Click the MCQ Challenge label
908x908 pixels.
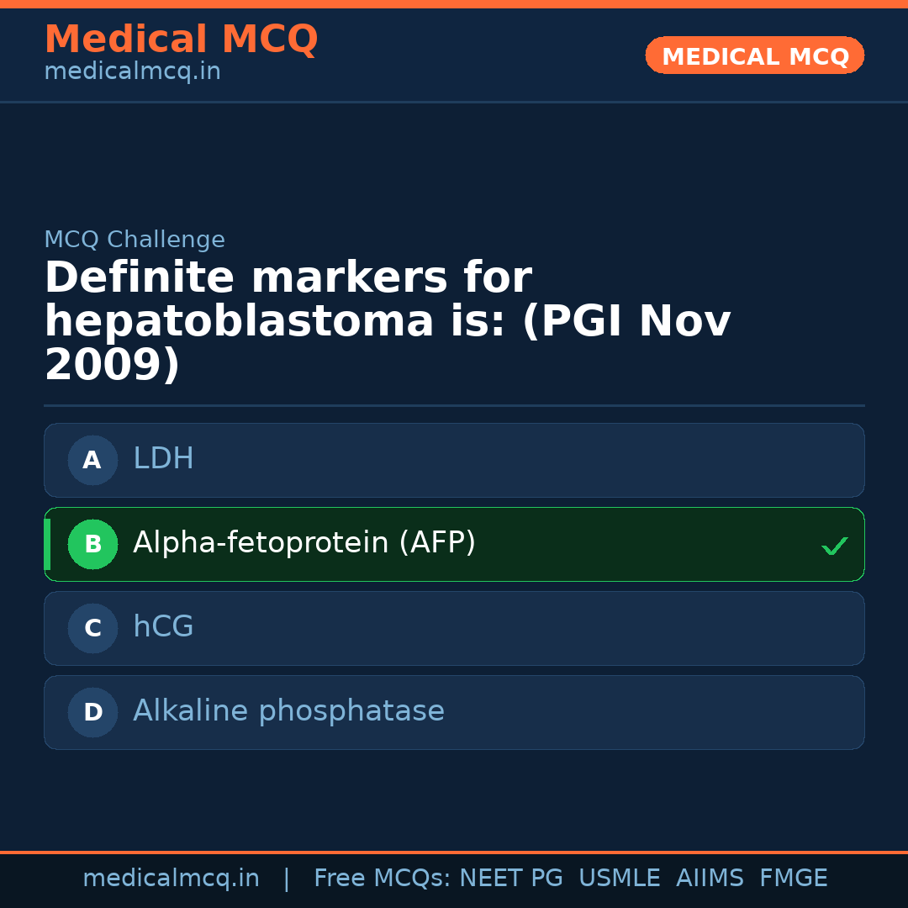pyautogui.click(x=135, y=240)
